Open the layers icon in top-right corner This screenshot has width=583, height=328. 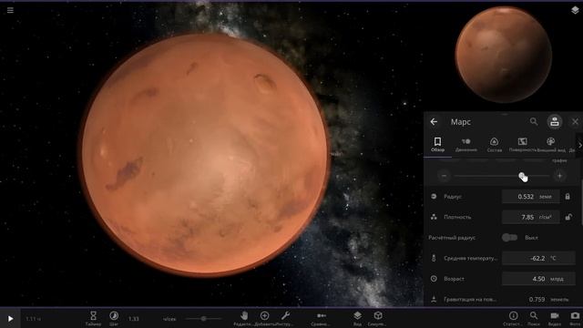[x=575, y=10]
